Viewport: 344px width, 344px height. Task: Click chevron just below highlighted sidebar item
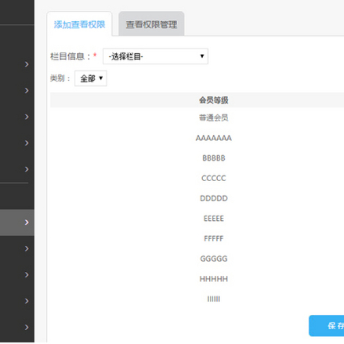pos(26,248)
